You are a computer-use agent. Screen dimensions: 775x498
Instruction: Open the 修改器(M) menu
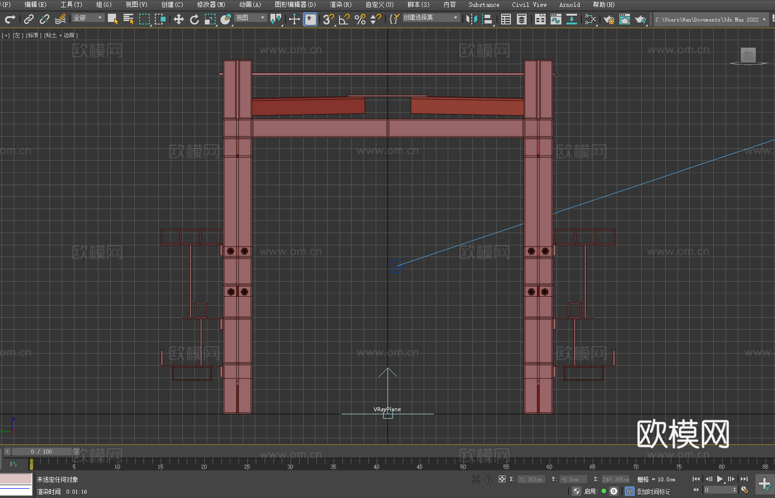click(211, 4)
